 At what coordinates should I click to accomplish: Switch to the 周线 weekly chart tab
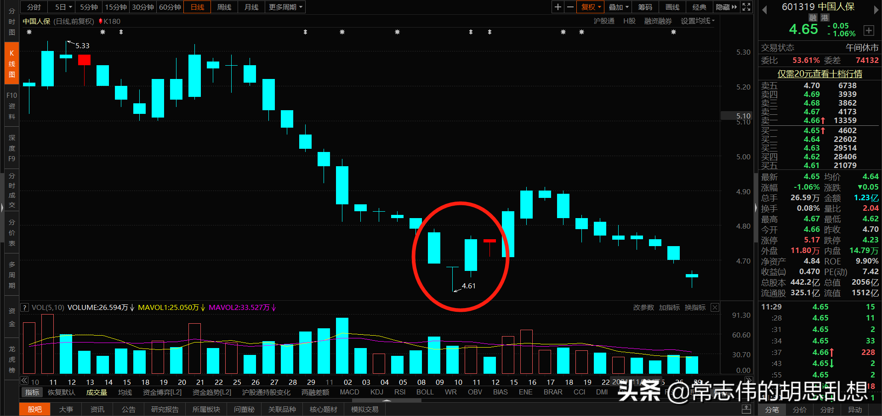click(224, 7)
